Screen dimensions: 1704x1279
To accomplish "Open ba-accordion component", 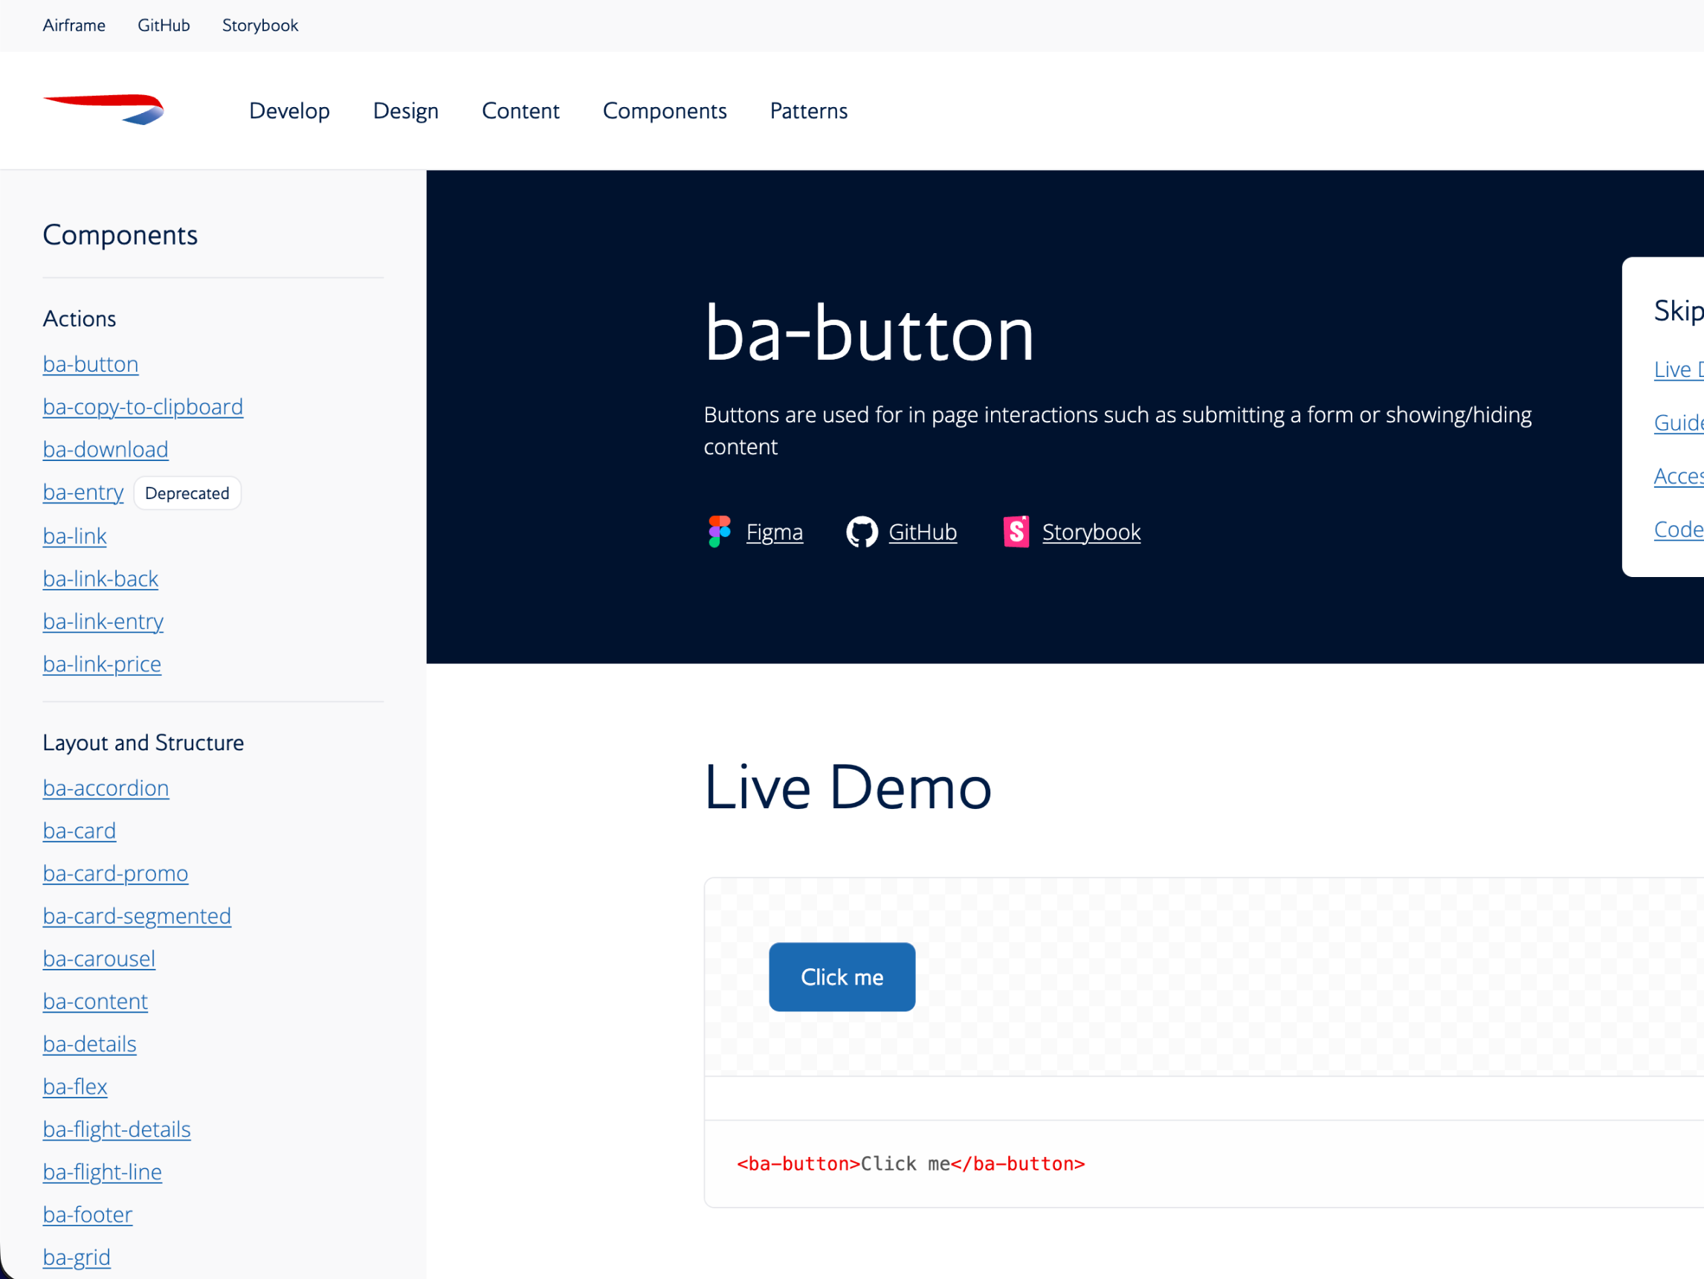I will 106,788.
